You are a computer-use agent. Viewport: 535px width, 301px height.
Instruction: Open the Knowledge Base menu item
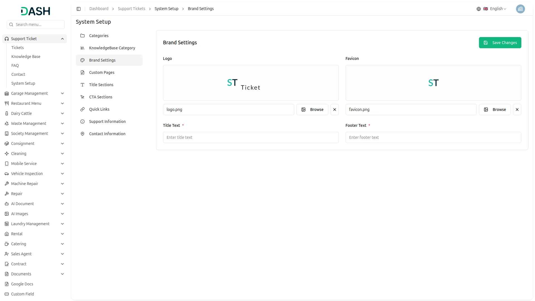[x=26, y=57]
